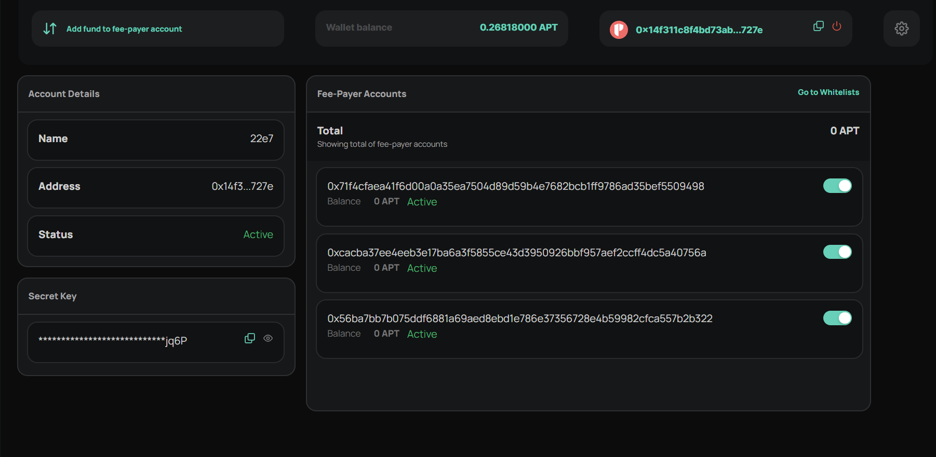Disable the 0x71f4cfaea fee-payer account toggle
This screenshot has height=457, width=936.
(837, 186)
